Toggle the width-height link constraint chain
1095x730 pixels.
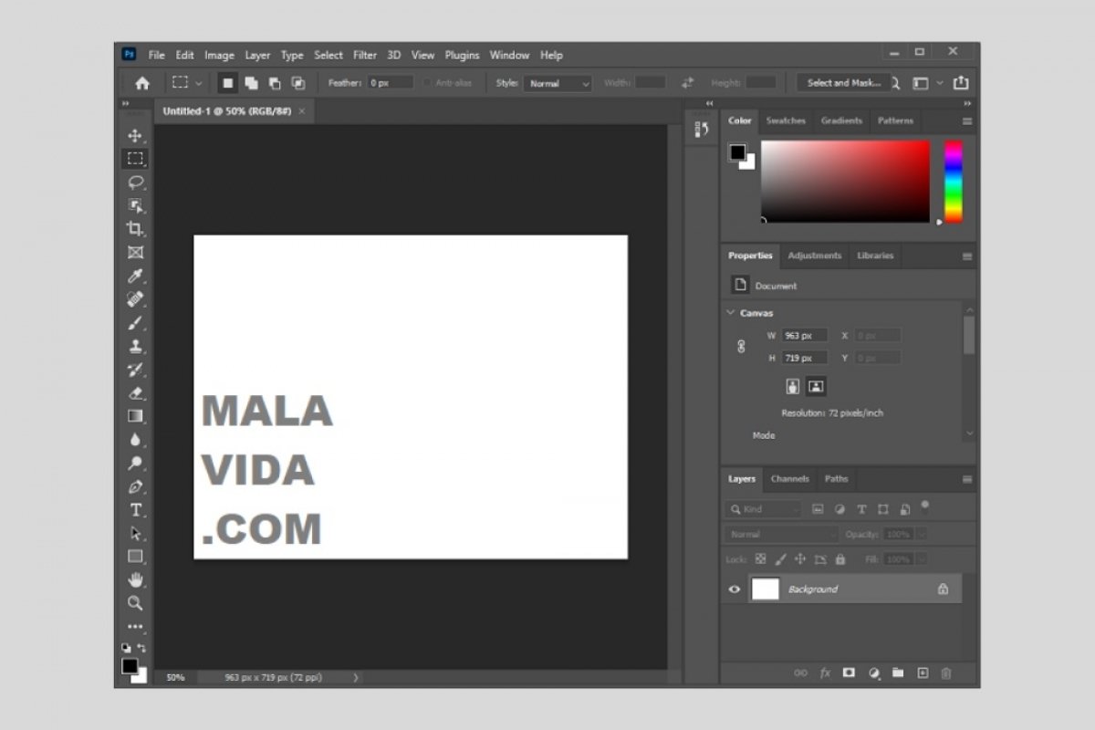pos(741,347)
